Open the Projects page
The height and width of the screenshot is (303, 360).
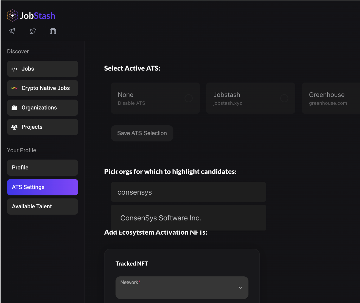tap(43, 127)
